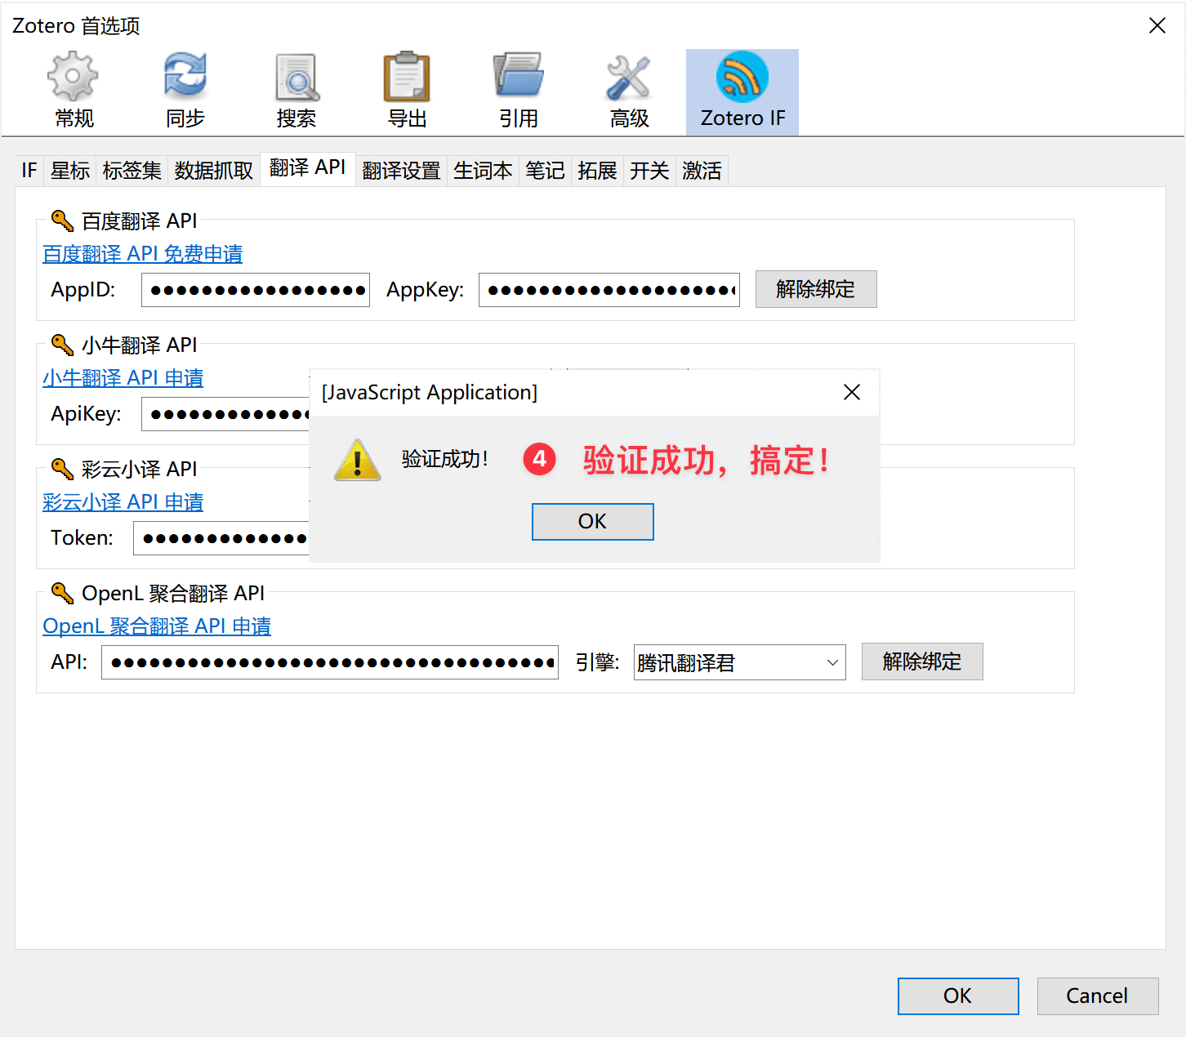Select the Zotero IF preferences pane
Viewport: 1186px width, 1038px height.
click(x=742, y=91)
